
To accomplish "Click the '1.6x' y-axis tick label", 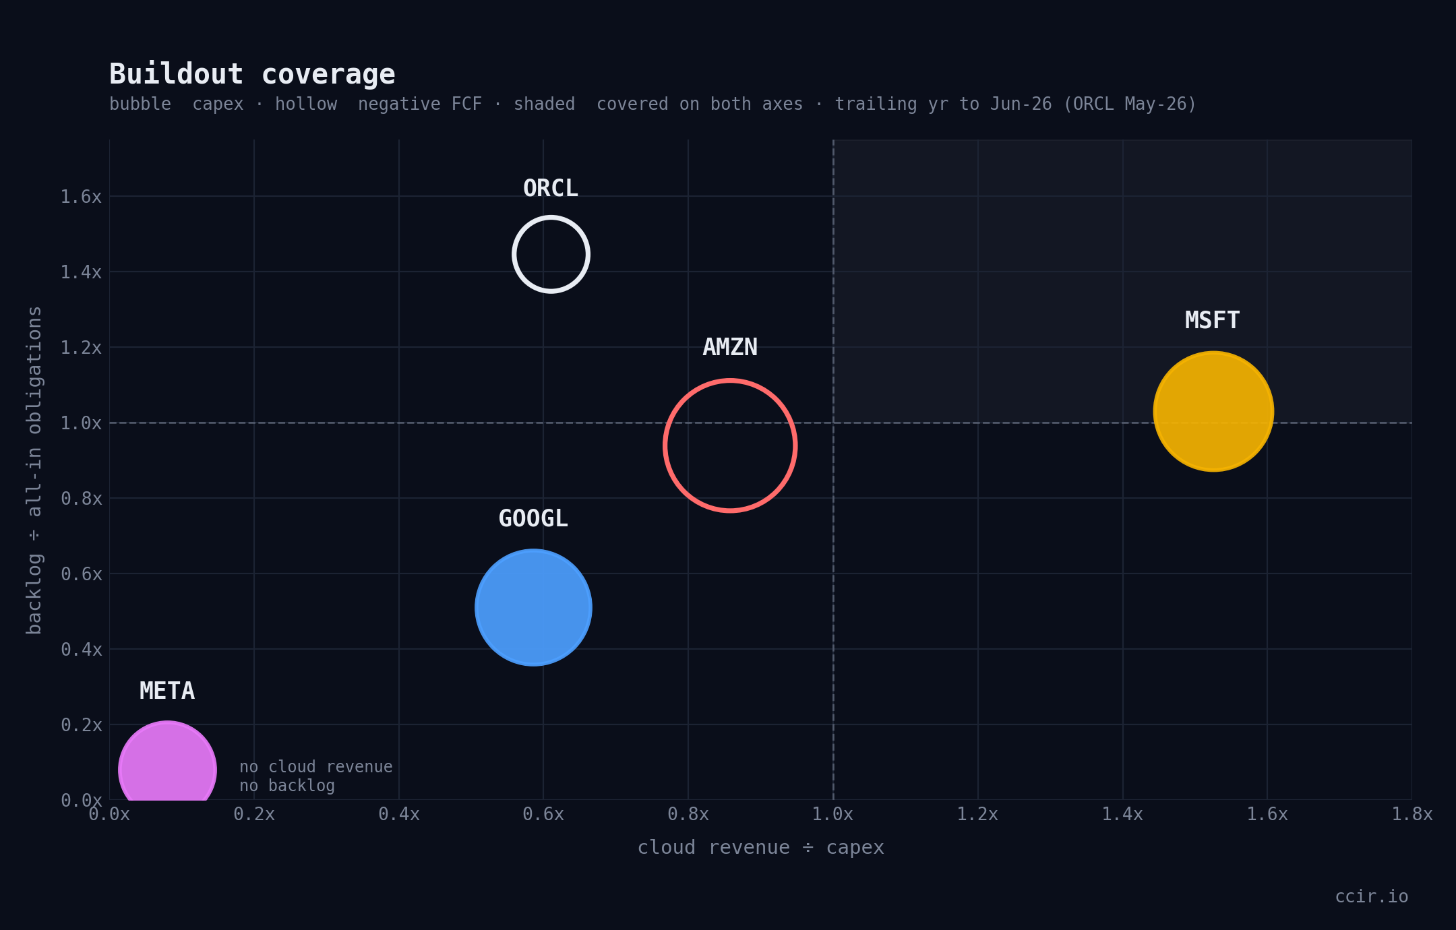I will coord(82,197).
